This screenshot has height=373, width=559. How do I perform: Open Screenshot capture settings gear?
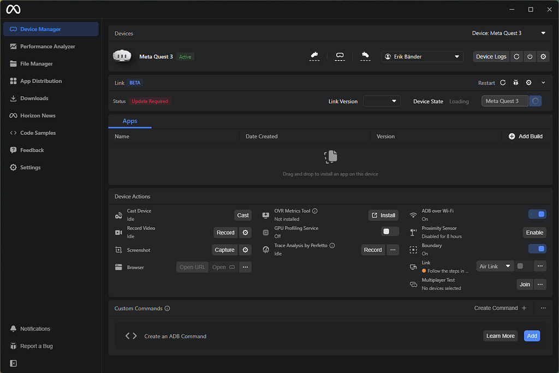coord(246,250)
